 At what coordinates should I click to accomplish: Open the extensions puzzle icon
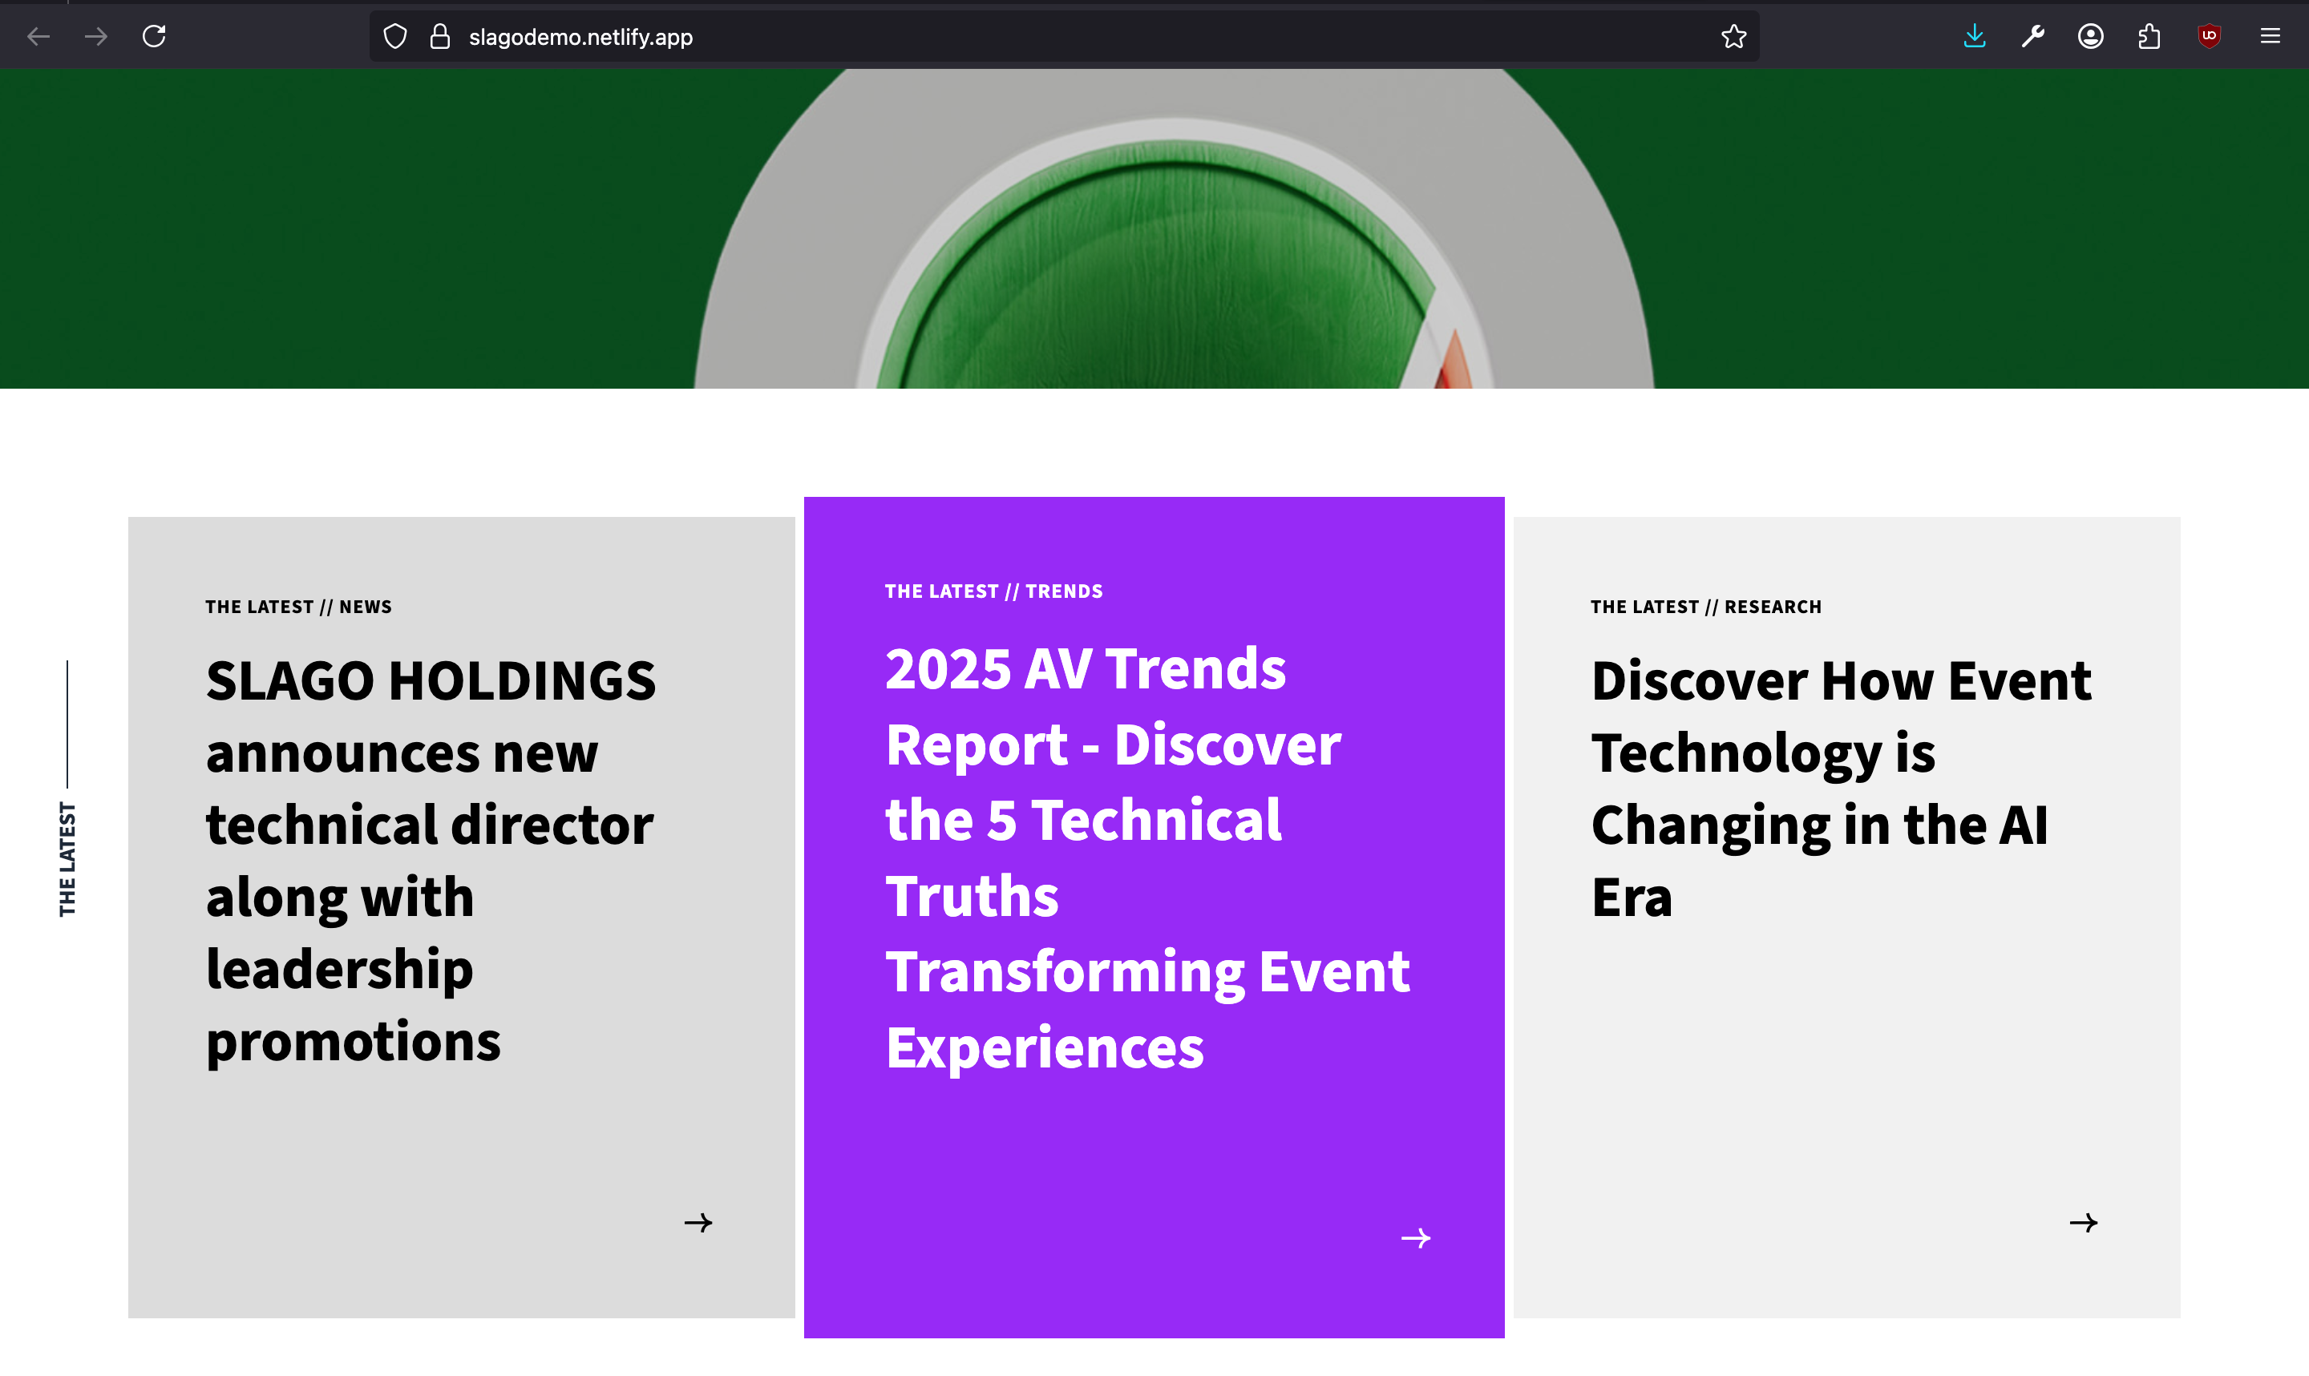click(x=2149, y=37)
